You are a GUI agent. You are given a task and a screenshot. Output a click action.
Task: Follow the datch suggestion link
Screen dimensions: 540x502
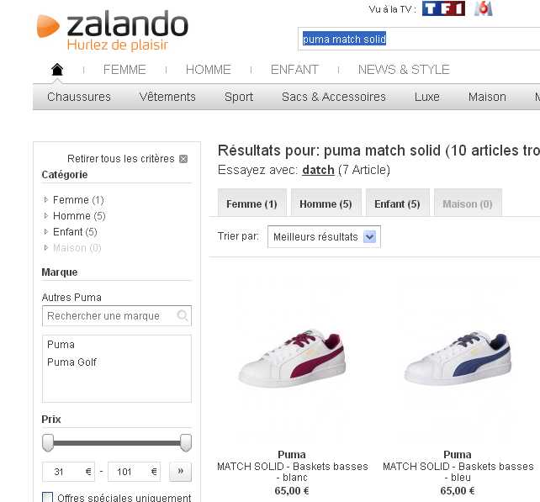click(318, 170)
